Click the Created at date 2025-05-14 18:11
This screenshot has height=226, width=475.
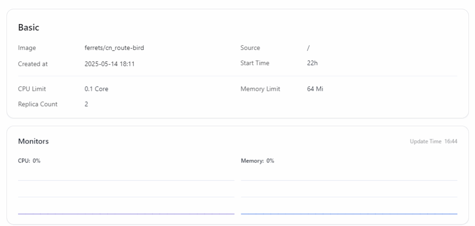click(109, 63)
